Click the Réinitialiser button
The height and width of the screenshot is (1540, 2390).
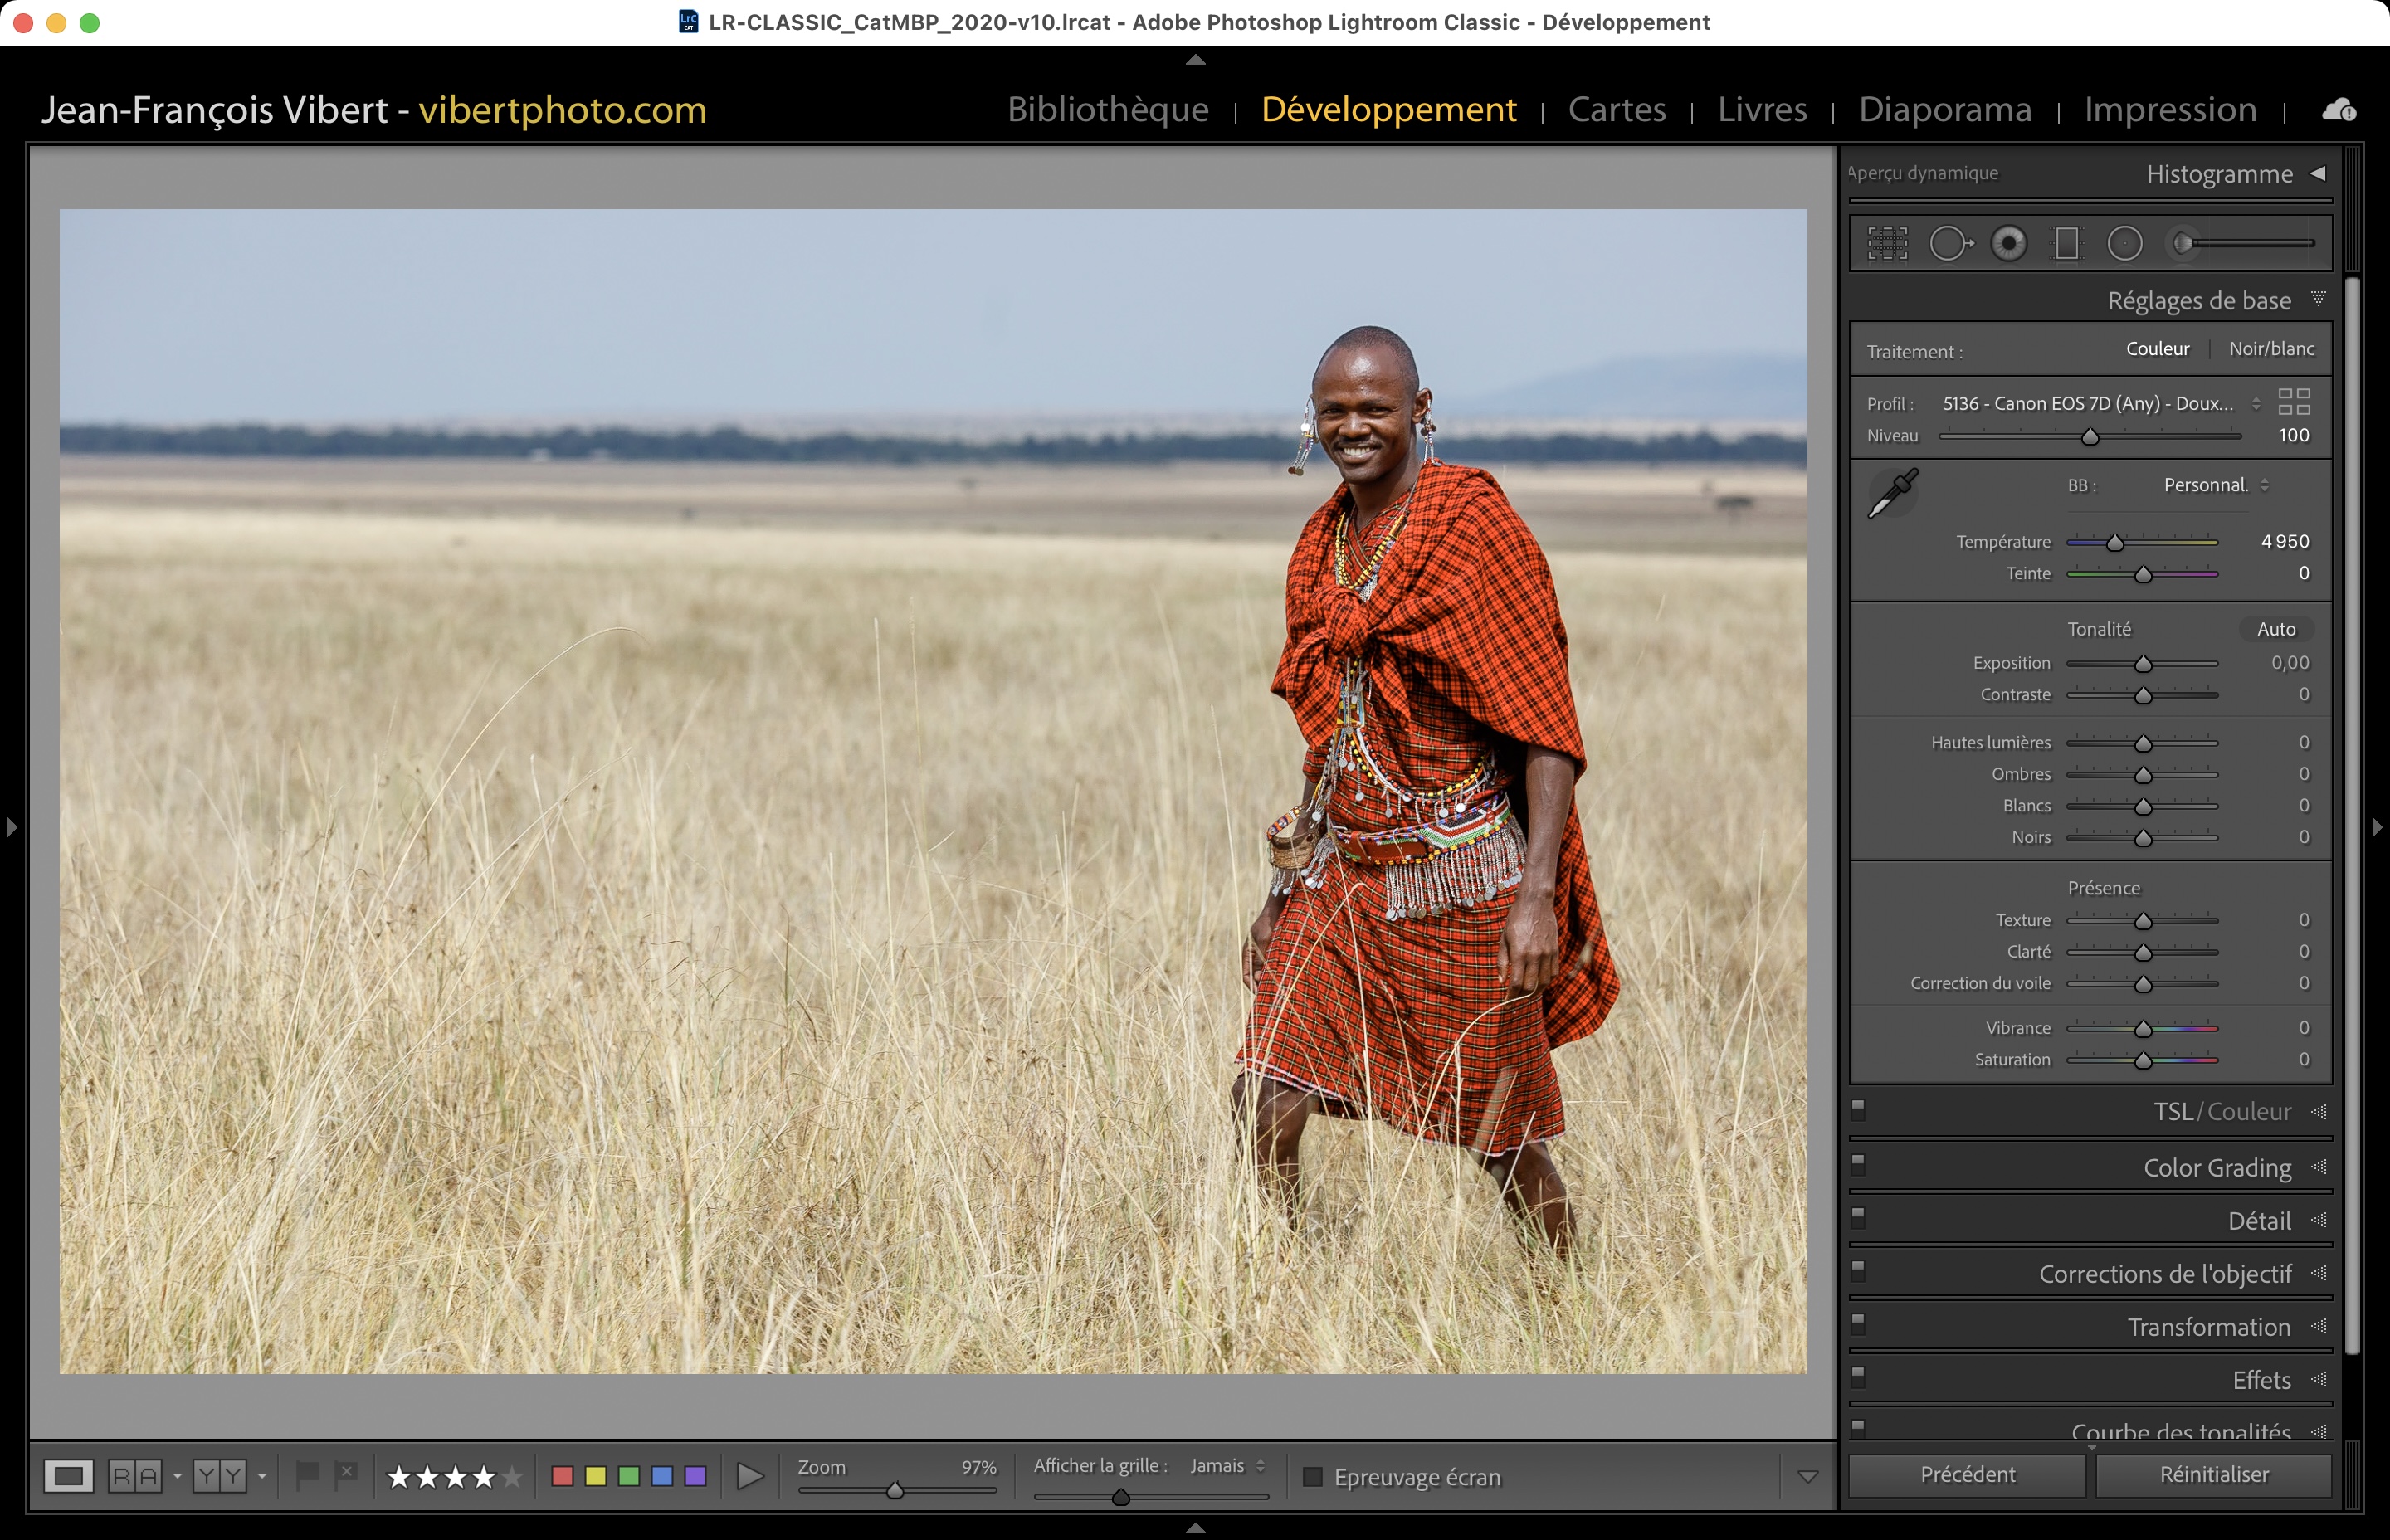[2213, 1474]
